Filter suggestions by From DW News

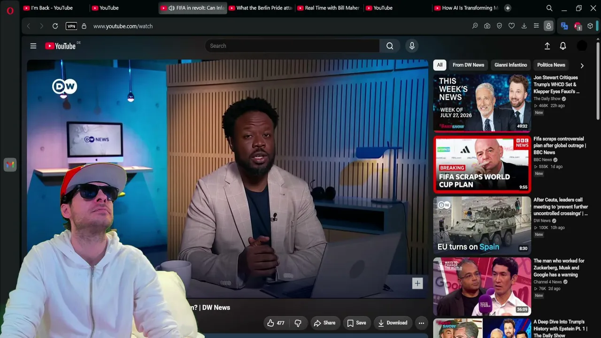(x=468, y=65)
